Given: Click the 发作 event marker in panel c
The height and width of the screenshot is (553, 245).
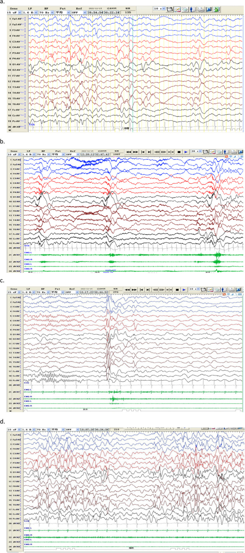Looking at the screenshot, I should (85, 409).
